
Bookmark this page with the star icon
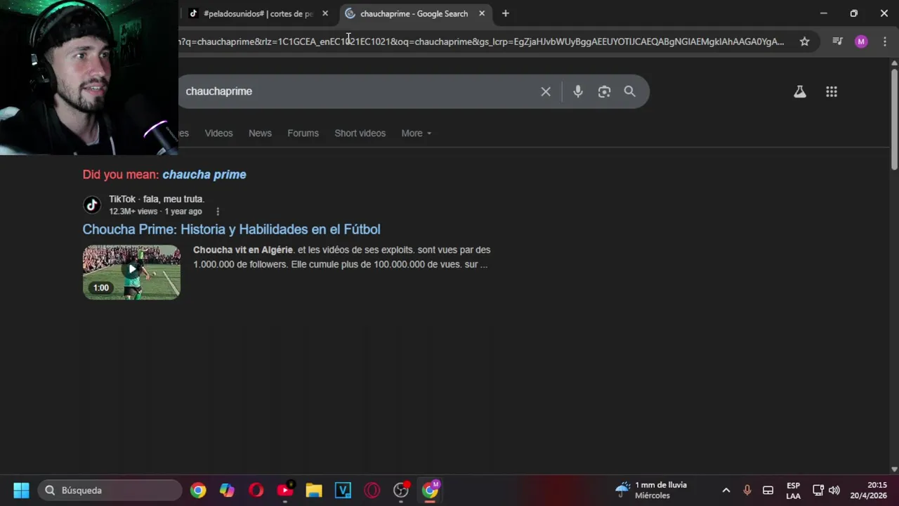[805, 41]
